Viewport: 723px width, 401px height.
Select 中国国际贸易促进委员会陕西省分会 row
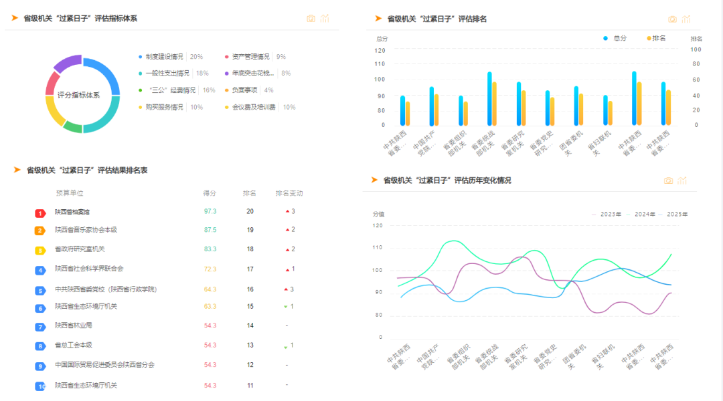[x=168, y=365]
